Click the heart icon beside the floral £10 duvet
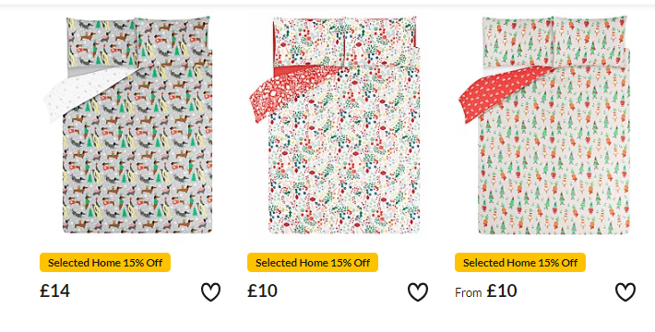Viewport: 655px width, 332px height. point(418,292)
